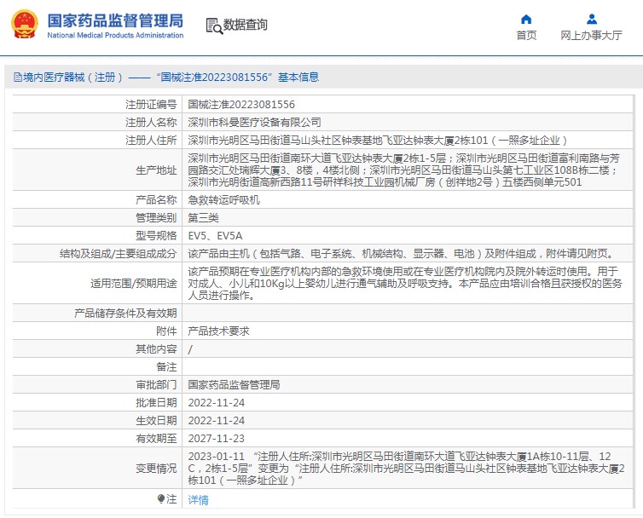Click the national emblem logo
This screenshot has width=643, height=518.
pyautogui.click(x=24, y=25)
